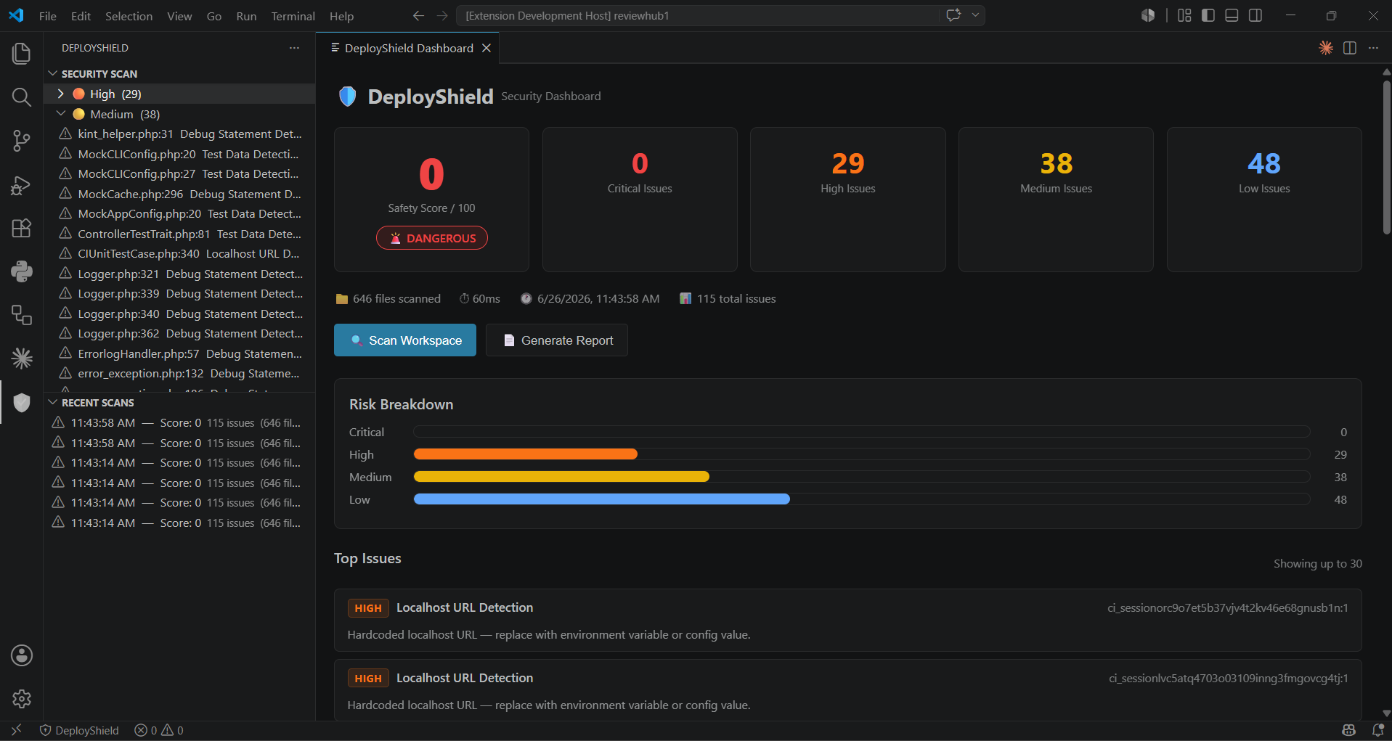Screen dimensions: 1392x741
Task: Open the Customize Layout icon
Action: tap(1184, 15)
